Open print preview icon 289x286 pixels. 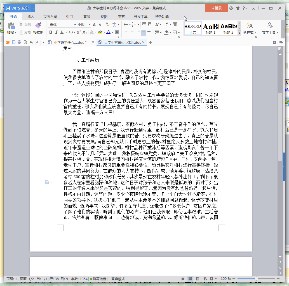tap(25, 42)
